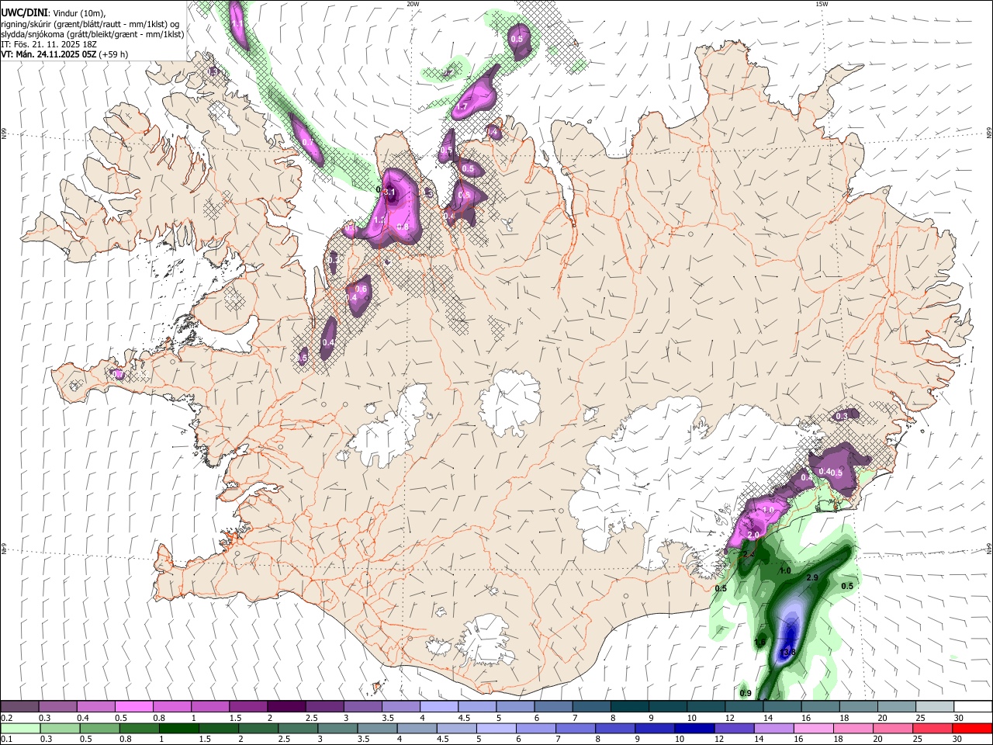Viewport: 993px width, 745px height.
Task: Click the '3.1' snowfall peak label on the map
Action: click(x=389, y=192)
